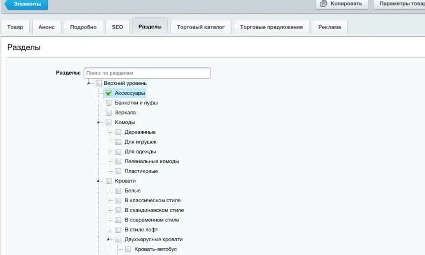Select the Торговые предложения tab
This screenshot has width=425, height=255.
(271, 27)
